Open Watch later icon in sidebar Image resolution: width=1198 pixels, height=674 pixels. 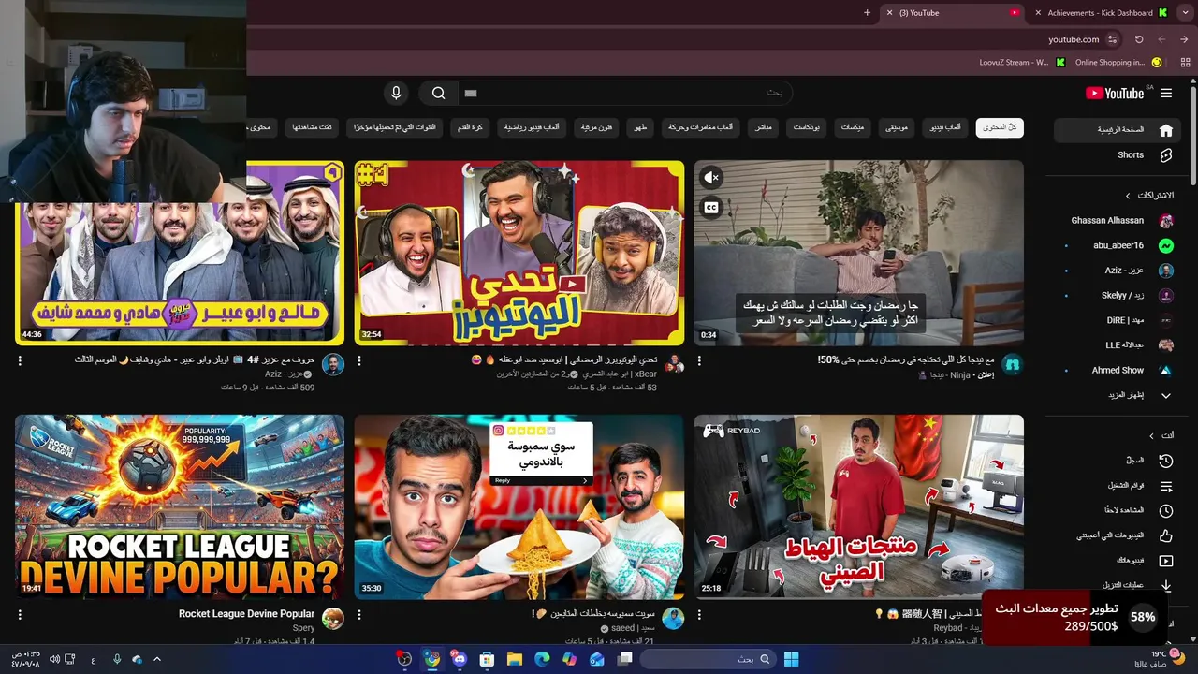pyautogui.click(x=1165, y=510)
